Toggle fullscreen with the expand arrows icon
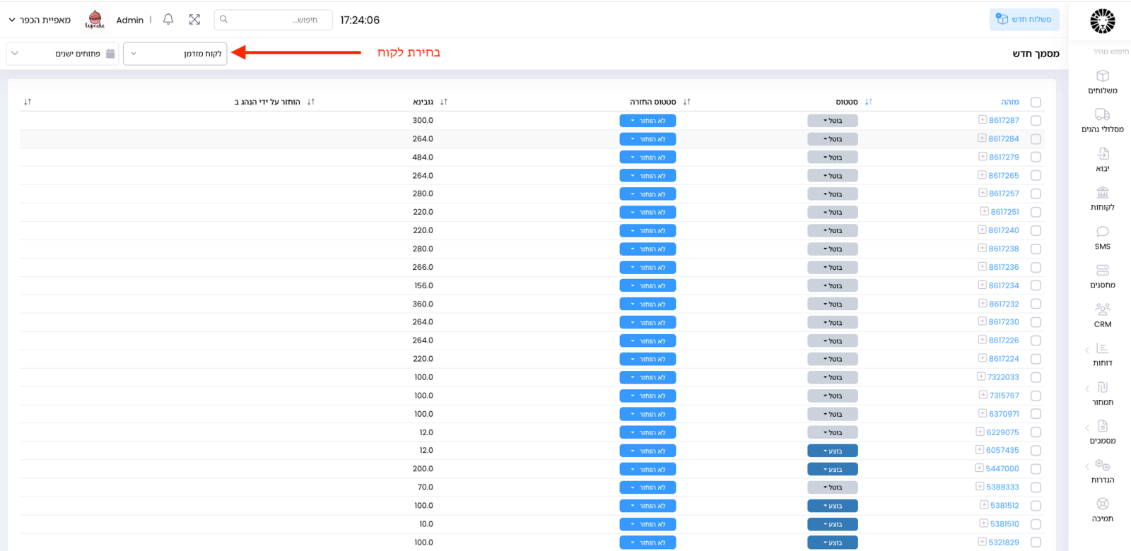The height and width of the screenshot is (551, 1131). pos(194,20)
